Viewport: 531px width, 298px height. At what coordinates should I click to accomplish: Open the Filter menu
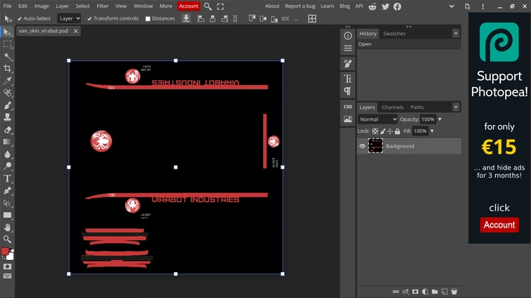pyautogui.click(x=103, y=6)
